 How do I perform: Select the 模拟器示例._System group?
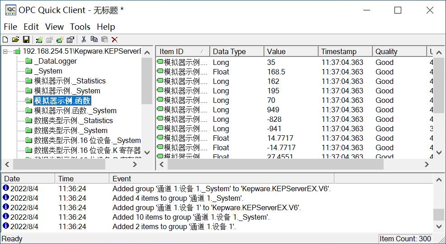tap(67, 91)
